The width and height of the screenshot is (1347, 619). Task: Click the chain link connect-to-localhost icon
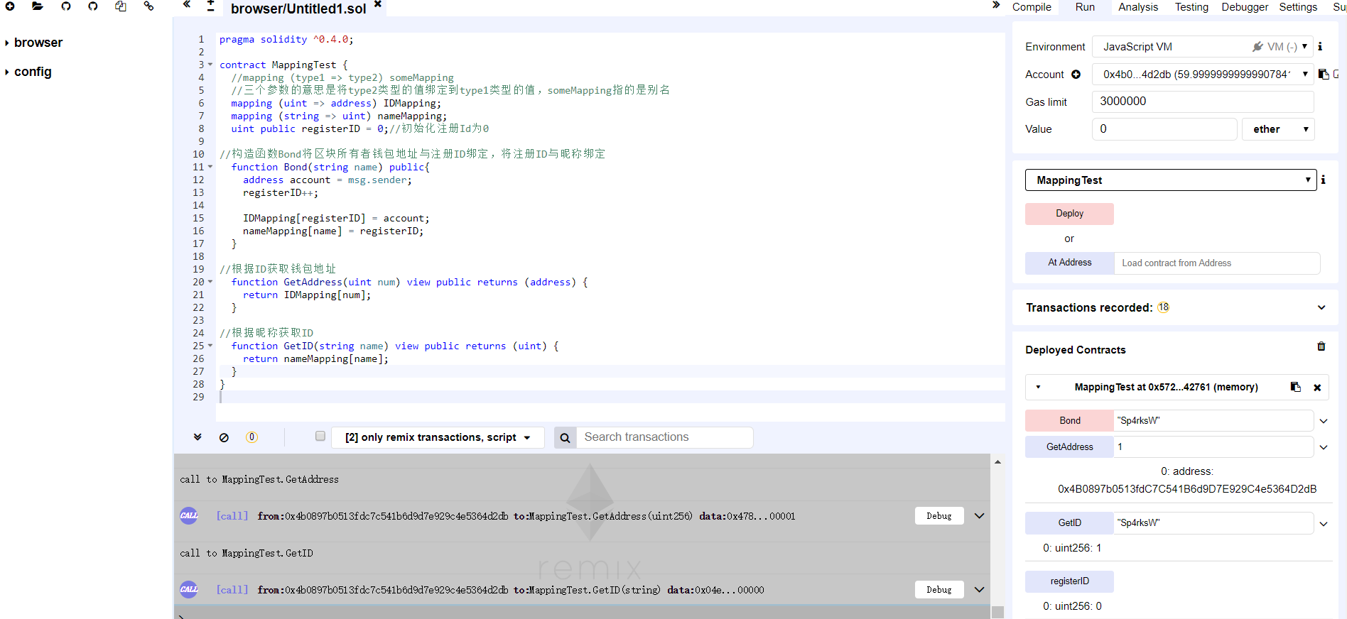[x=148, y=6]
